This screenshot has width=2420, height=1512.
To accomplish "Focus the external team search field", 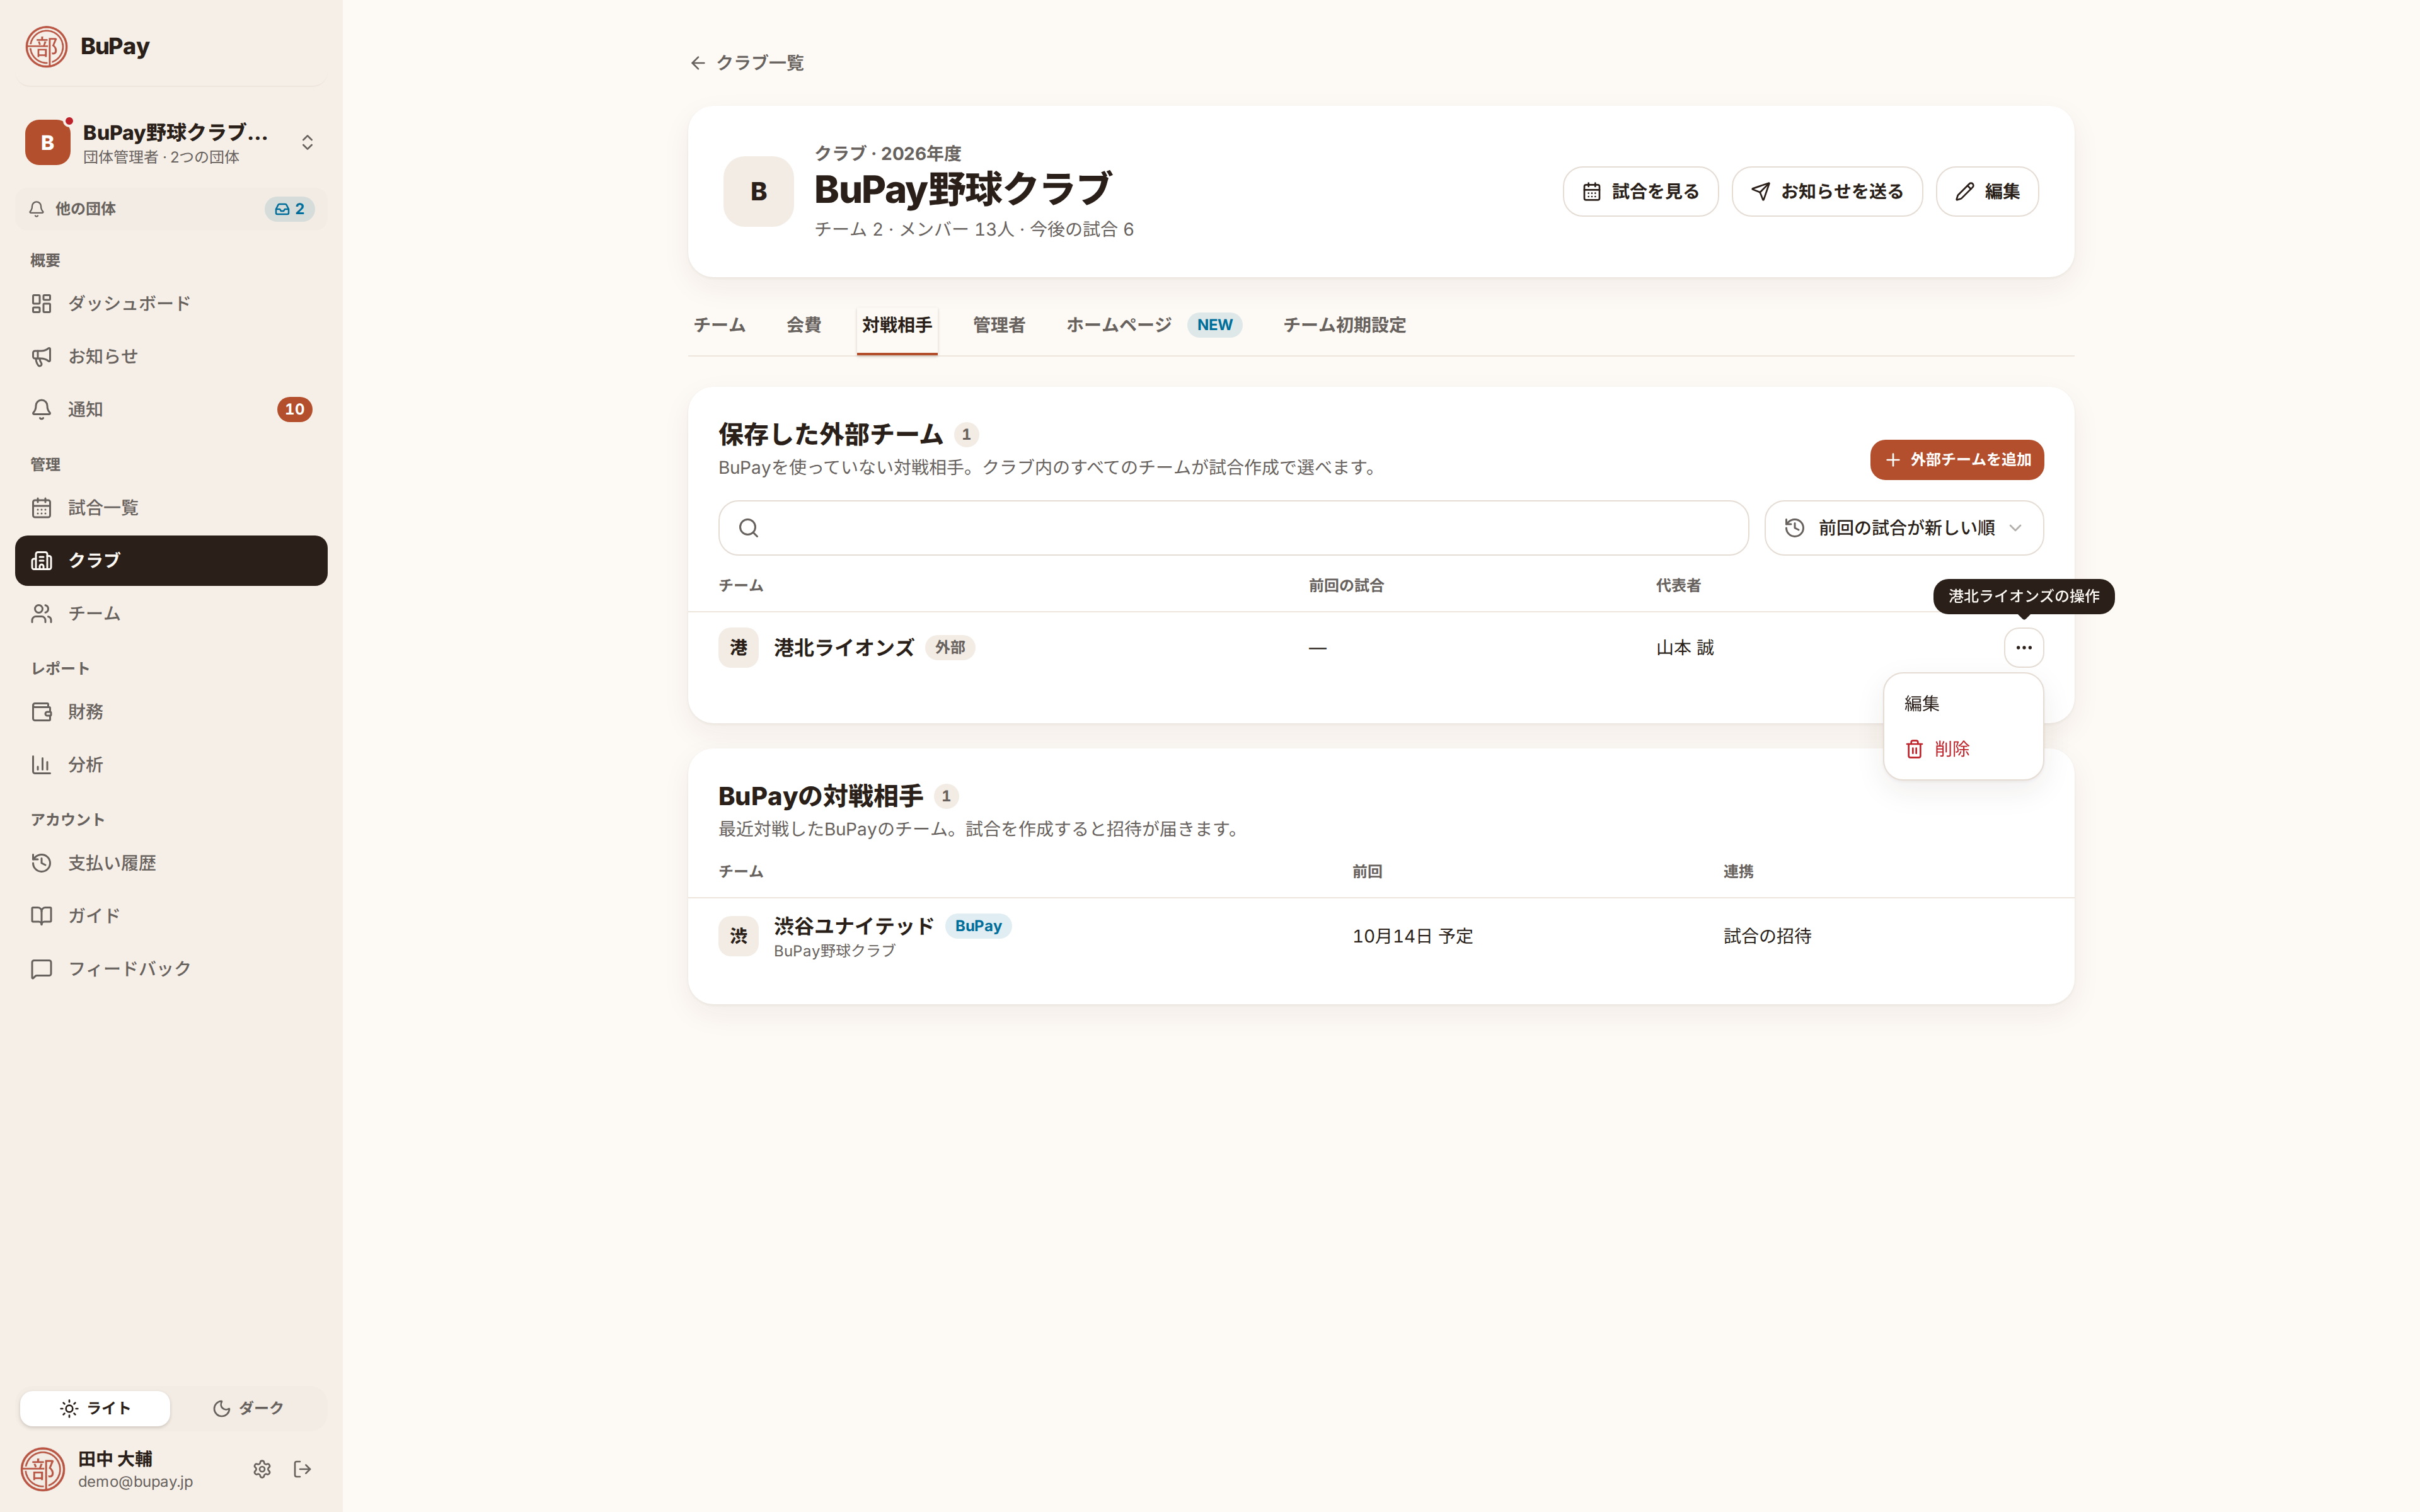I will [x=1232, y=528].
